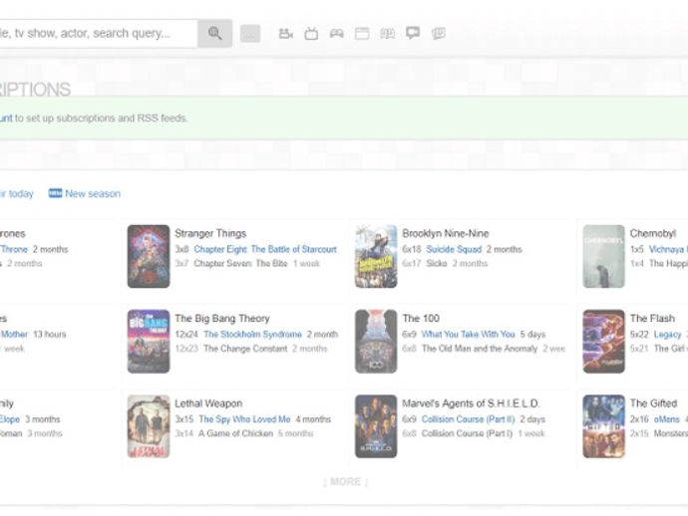Image resolution: width=688 pixels, height=516 pixels.
Task: Open The 100 poster thumbnail
Action: click(x=376, y=342)
